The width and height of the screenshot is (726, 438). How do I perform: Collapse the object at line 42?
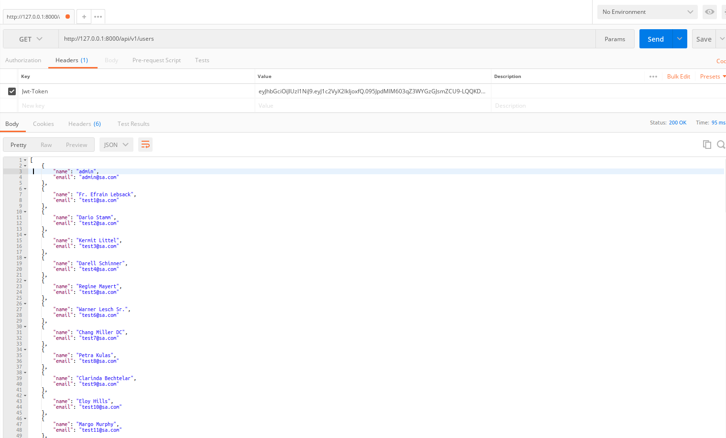pos(25,395)
